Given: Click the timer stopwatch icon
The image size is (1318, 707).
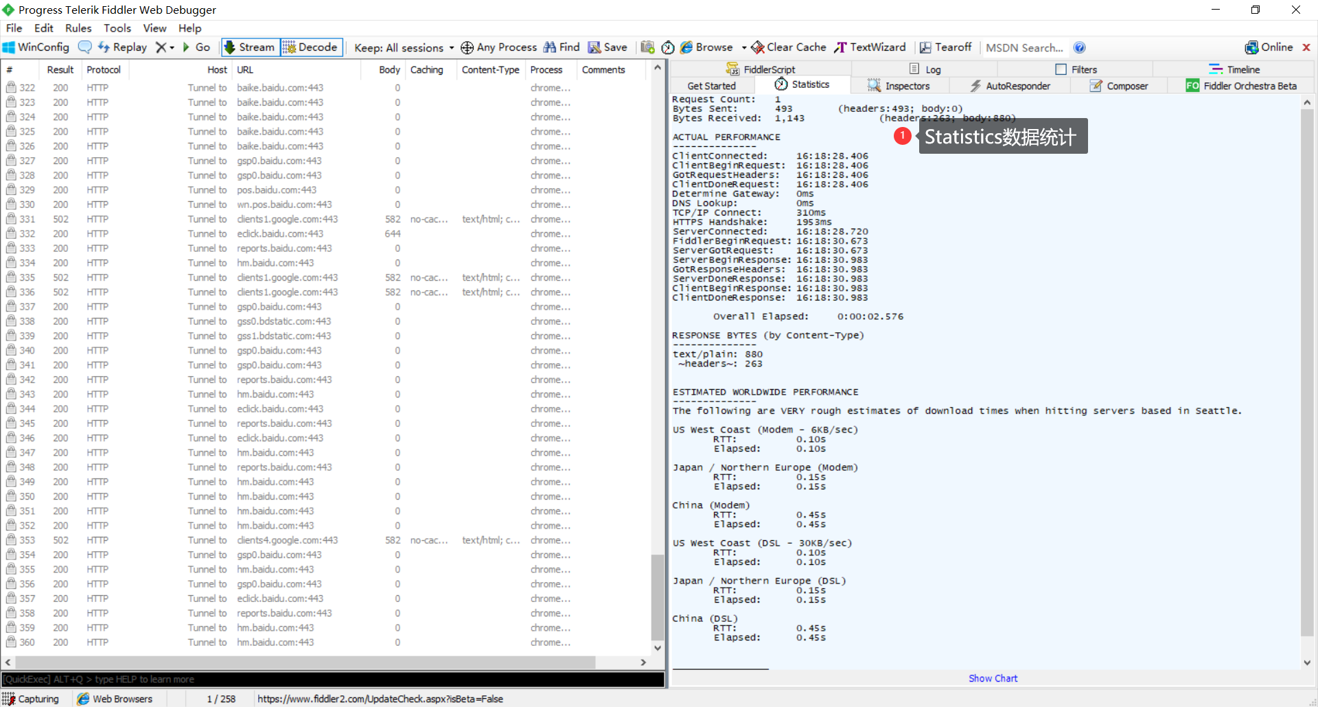Looking at the screenshot, I should pos(668,47).
